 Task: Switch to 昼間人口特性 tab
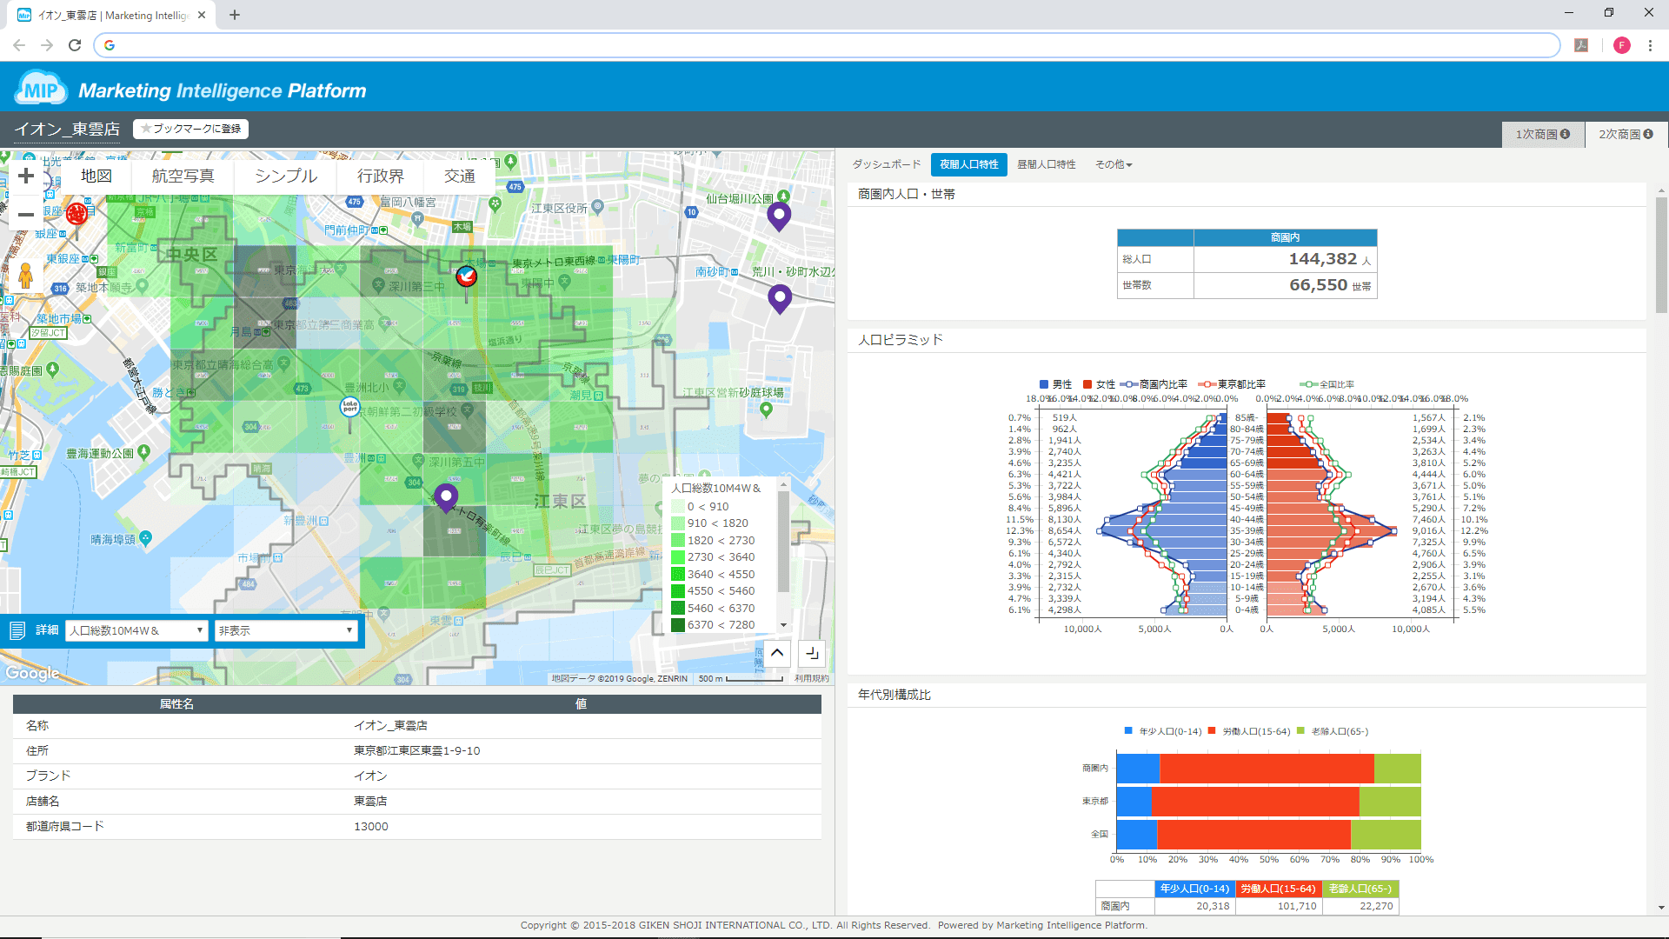tap(1046, 164)
